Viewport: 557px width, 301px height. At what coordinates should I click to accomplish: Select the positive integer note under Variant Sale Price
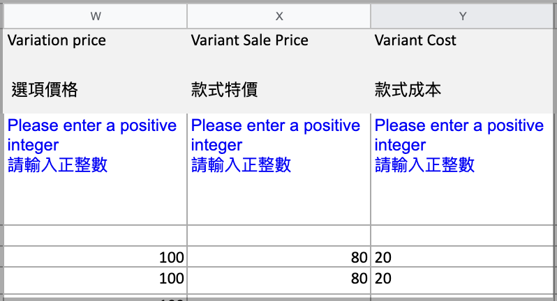pos(279,169)
